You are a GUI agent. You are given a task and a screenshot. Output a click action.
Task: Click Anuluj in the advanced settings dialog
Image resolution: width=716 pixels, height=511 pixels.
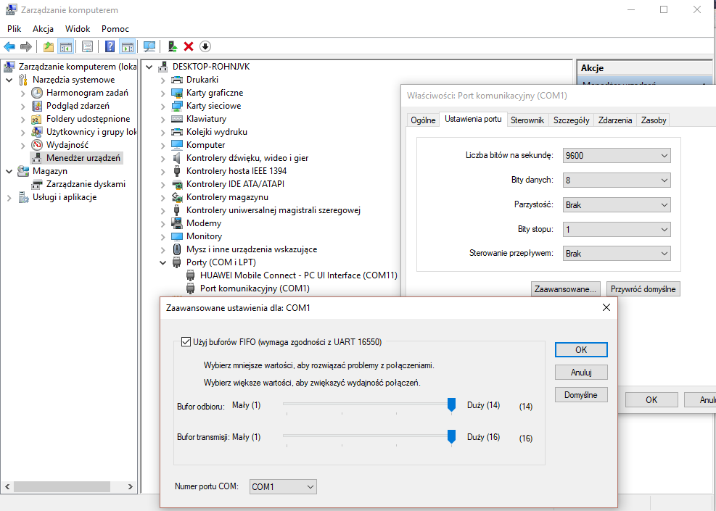pyautogui.click(x=581, y=373)
